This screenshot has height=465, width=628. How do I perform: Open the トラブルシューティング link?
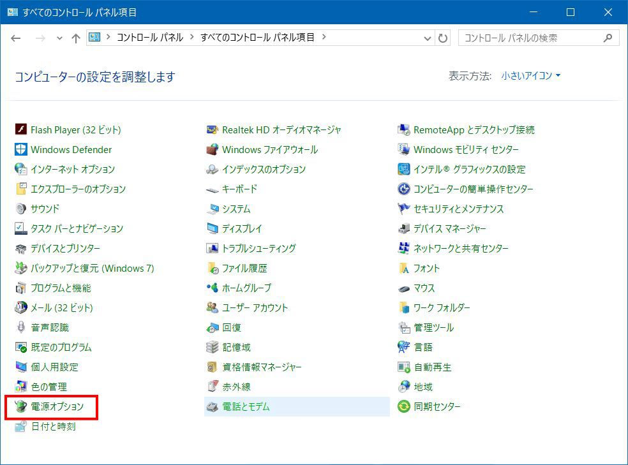[259, 249]
